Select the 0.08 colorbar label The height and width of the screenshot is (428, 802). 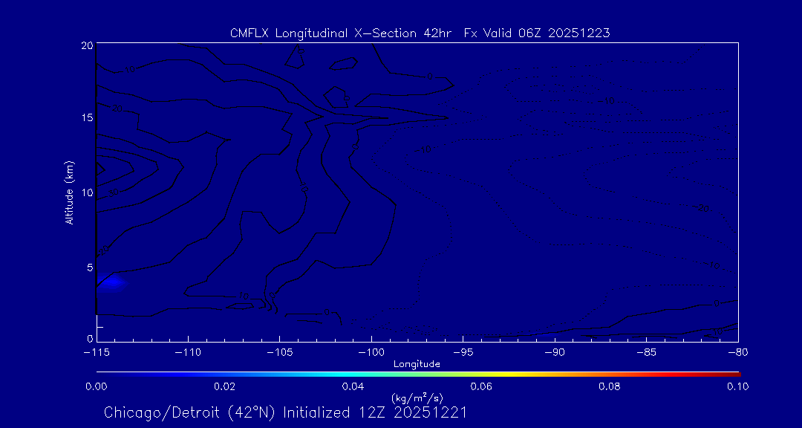[610, 386]
